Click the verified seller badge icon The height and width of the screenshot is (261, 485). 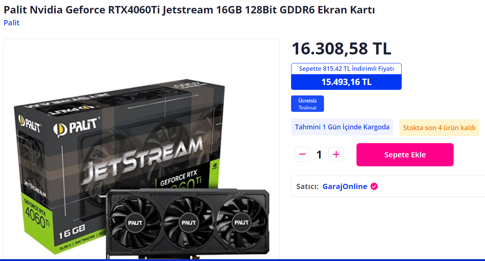tap(374, 186)
